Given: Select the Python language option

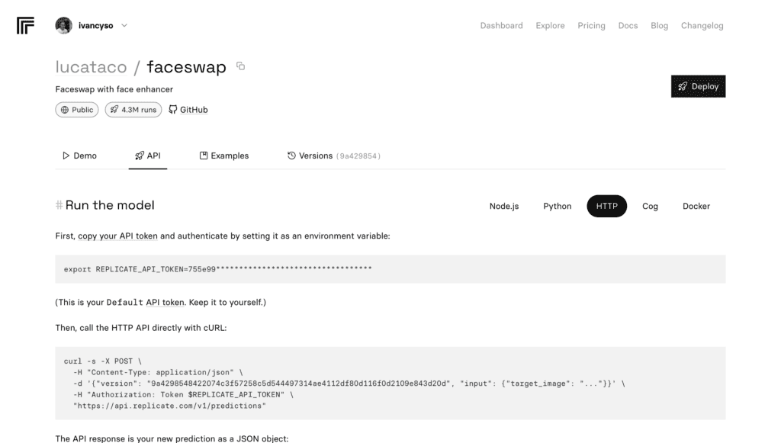Looking at the screenshot, I should 558,206.
